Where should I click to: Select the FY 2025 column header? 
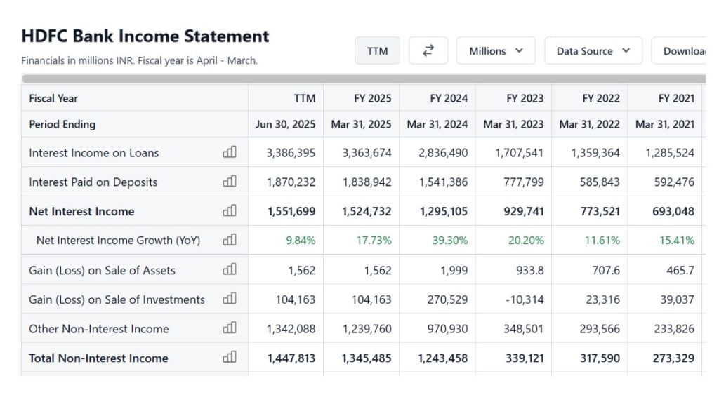tap(372, 98)
